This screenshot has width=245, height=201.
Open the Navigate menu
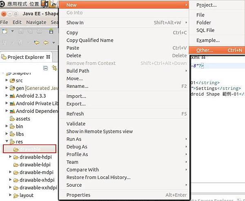(36, 22)
